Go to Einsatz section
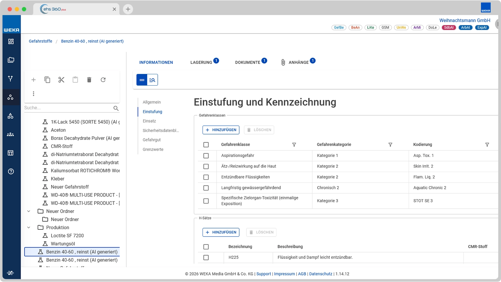501x282 pixels. pyautogui.click(x=149, y=121)
